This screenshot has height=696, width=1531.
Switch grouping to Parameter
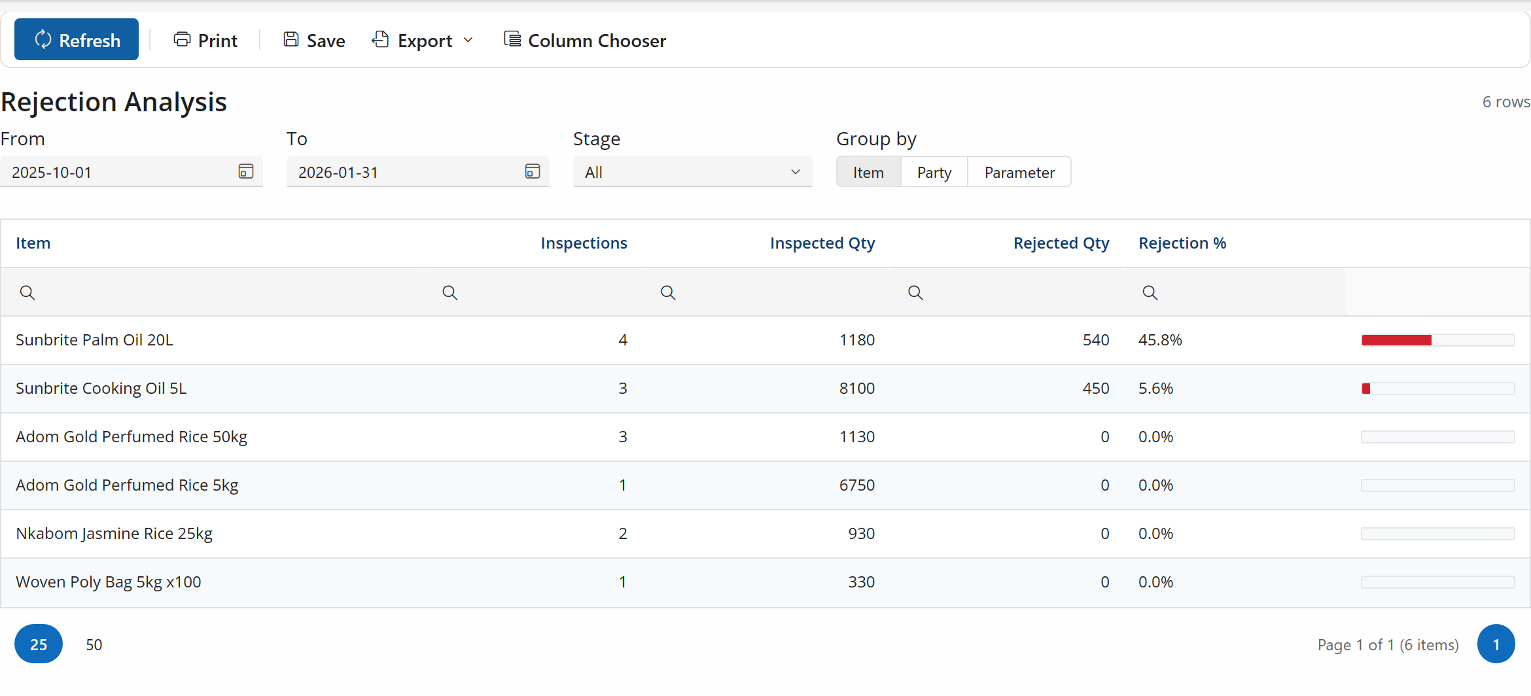click(1019, 172)
